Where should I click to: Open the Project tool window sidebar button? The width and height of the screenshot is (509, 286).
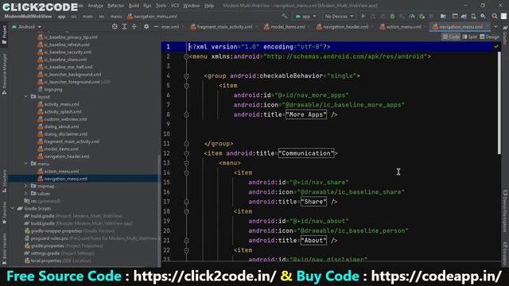(x=4, y=35)
